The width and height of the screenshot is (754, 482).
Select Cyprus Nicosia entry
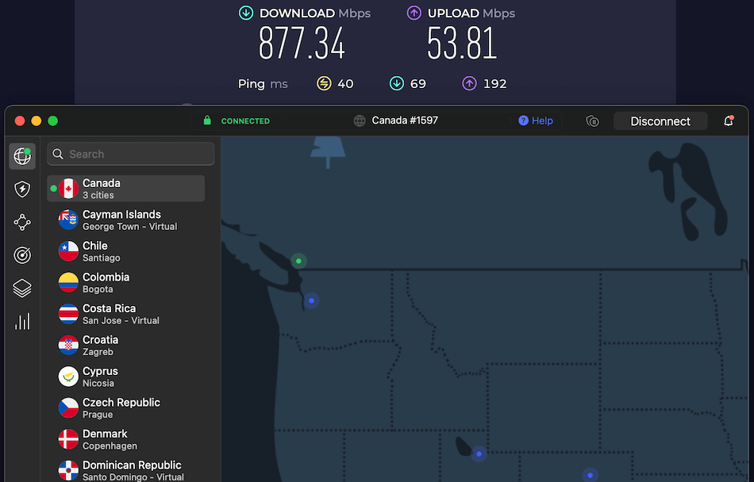(x=126, y=377)
